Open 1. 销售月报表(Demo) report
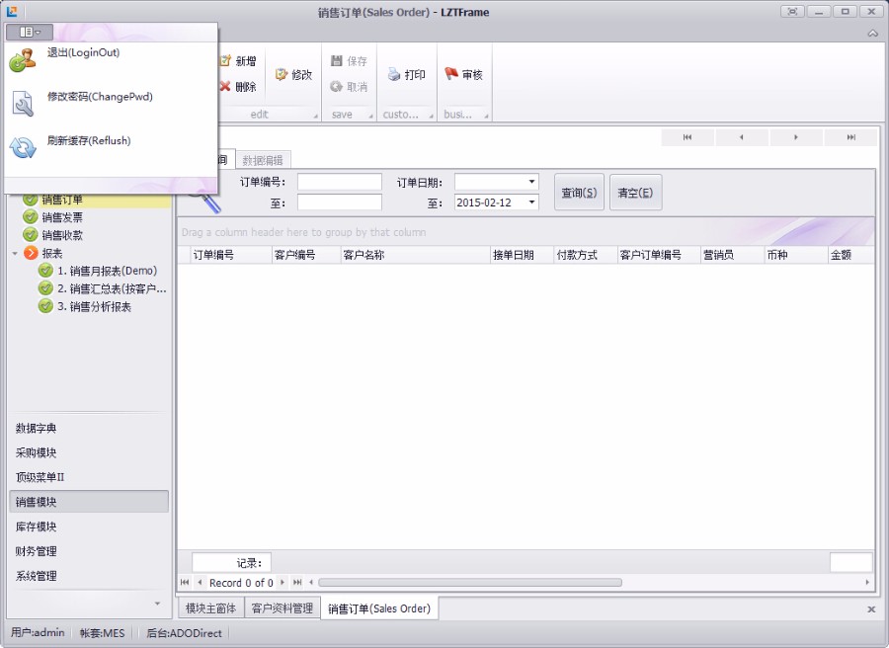Screen dimensions: 889x648 (x=107, y=271)
